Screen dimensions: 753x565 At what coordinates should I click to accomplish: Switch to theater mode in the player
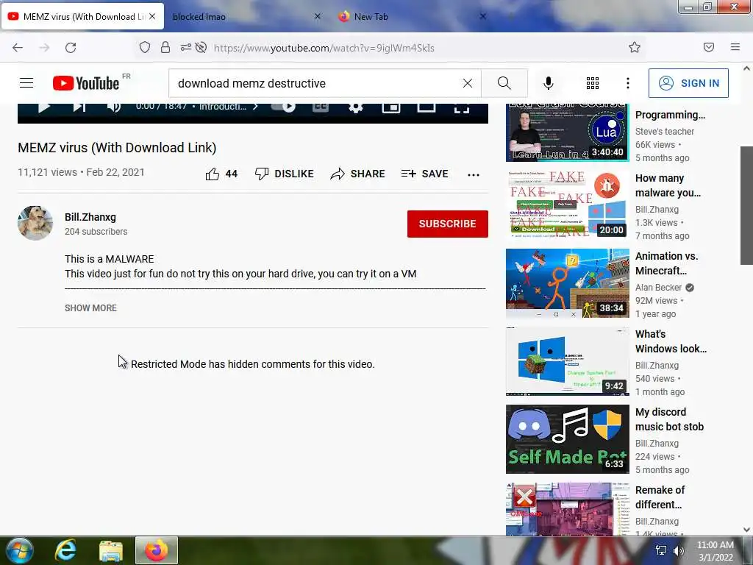[427, 107]
